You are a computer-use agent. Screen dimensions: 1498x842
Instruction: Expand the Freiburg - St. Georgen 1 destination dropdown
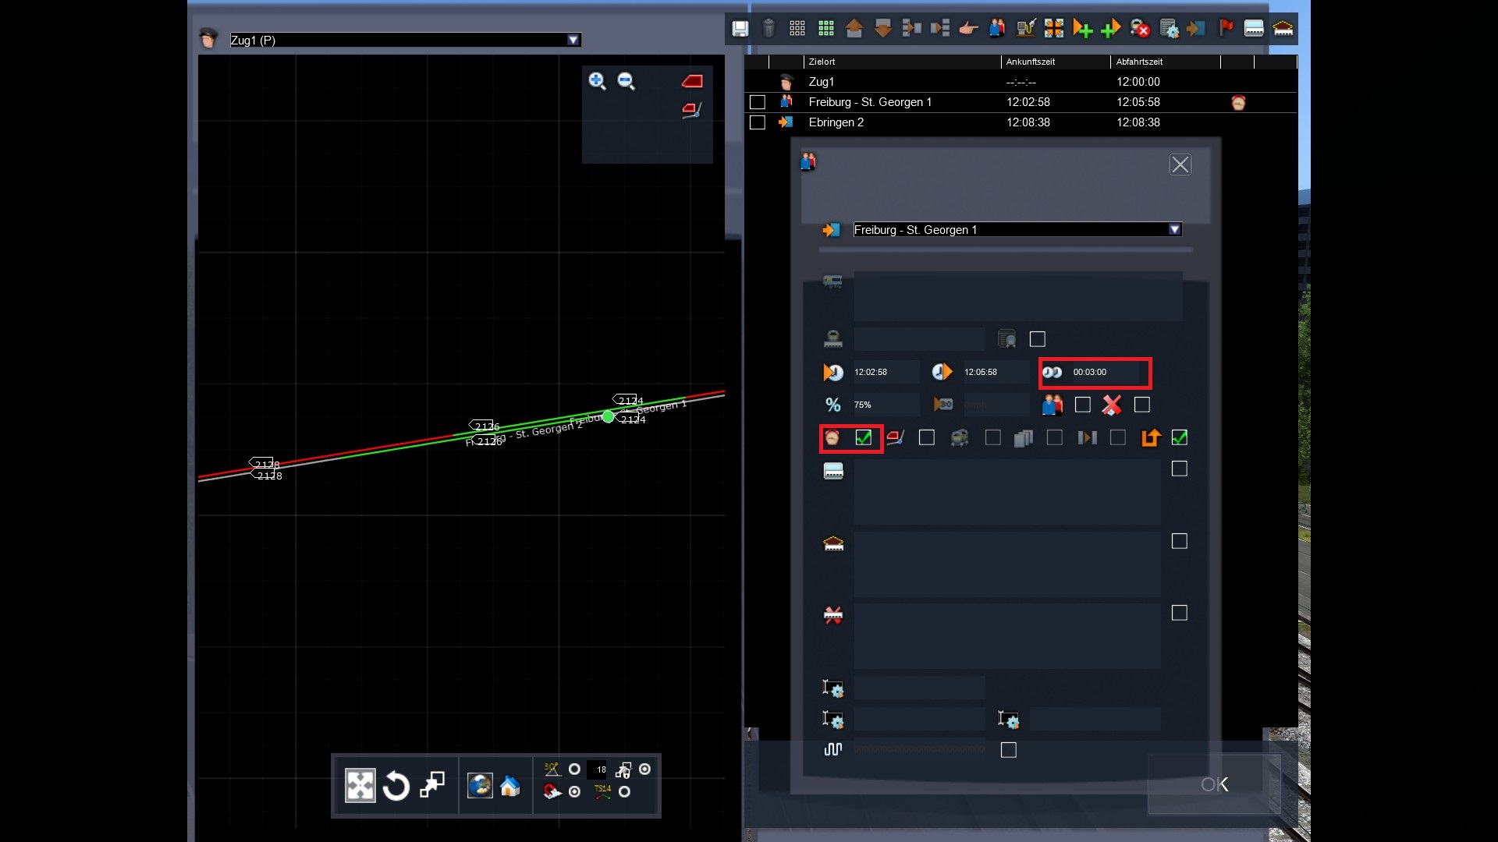click(1174, 229)
